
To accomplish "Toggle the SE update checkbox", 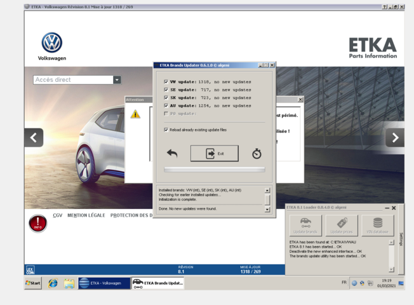I will tap(166, 90).
